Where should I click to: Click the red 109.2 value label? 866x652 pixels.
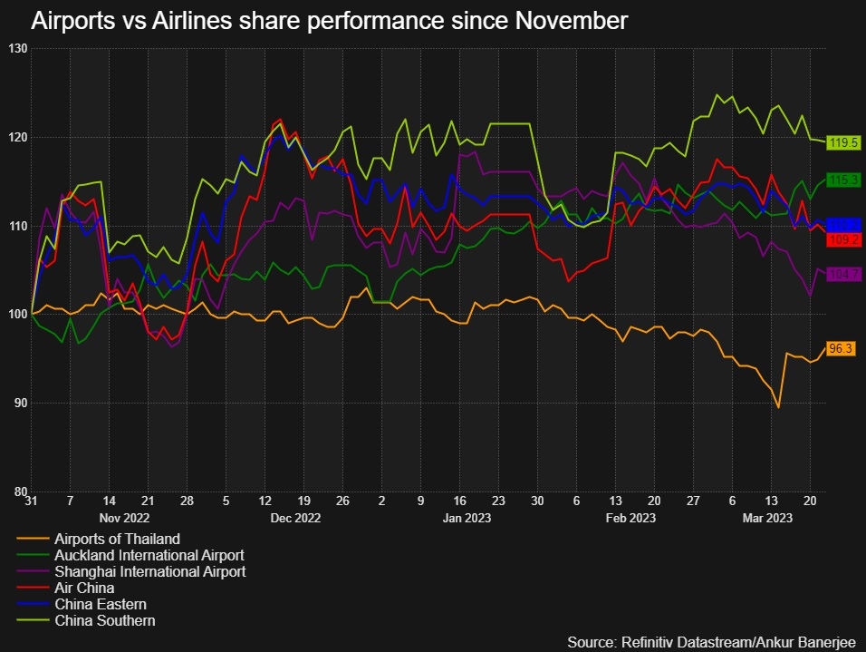[843, 239]
